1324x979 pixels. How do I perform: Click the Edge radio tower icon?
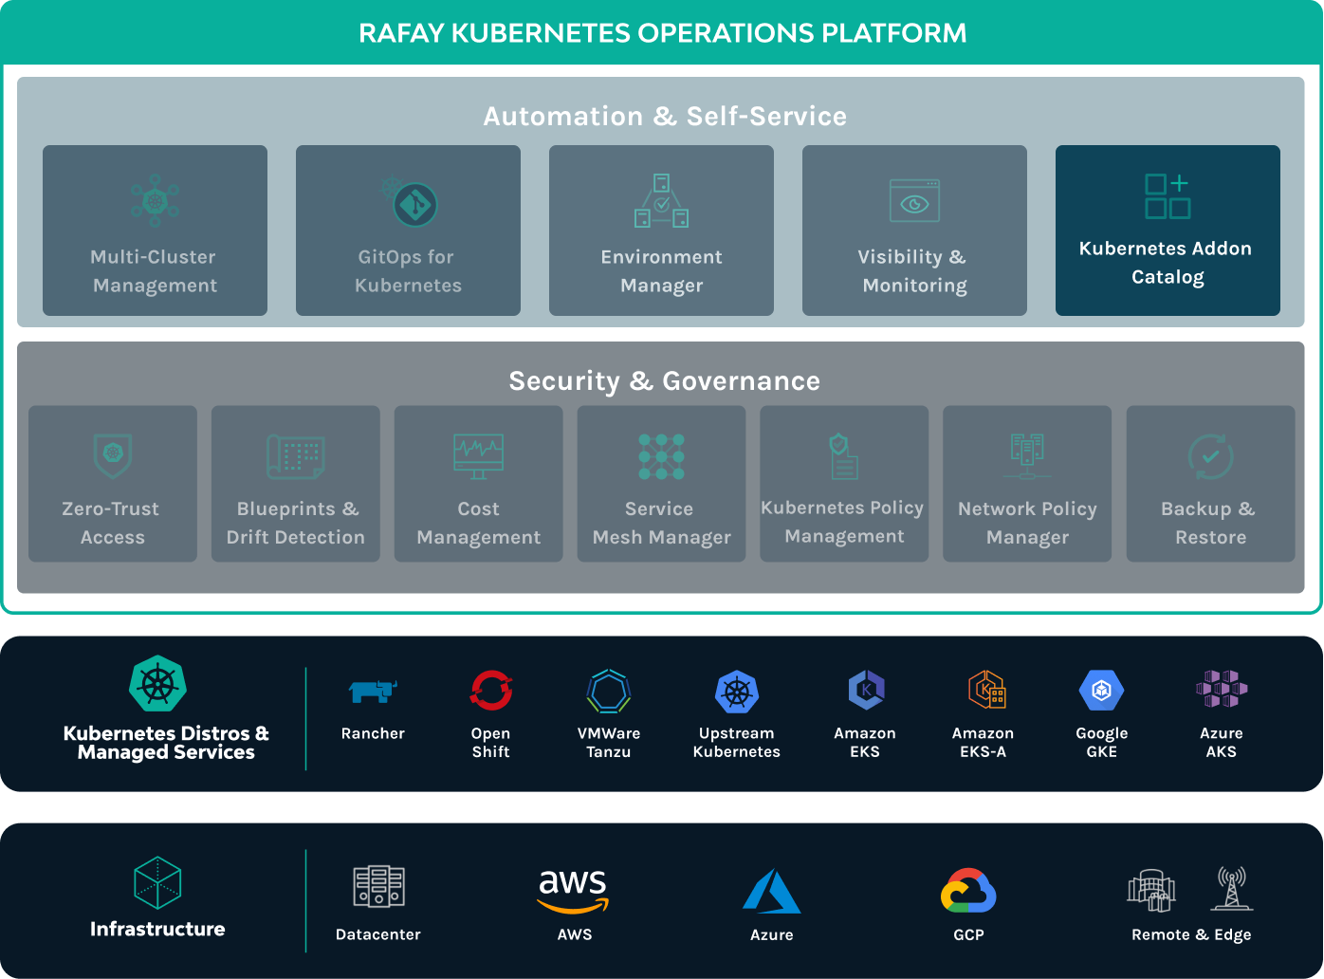pos(1231,888)
